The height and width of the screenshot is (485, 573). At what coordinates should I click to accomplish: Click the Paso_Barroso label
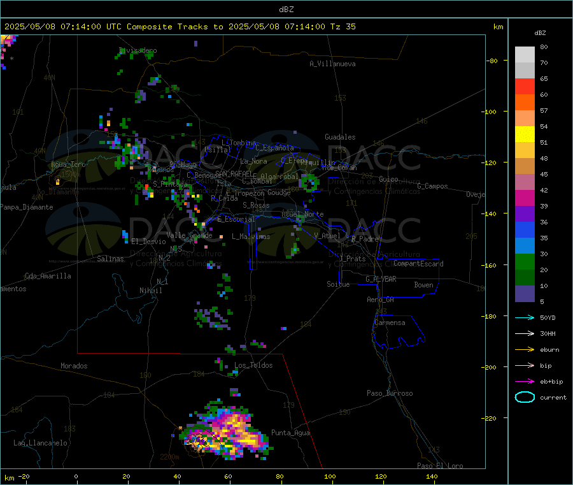point(390,393)
